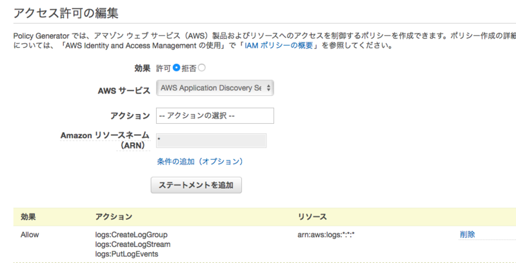Click the Amazon リソースネーム (ARN) label
516x263 pixels.
[105, 140]
